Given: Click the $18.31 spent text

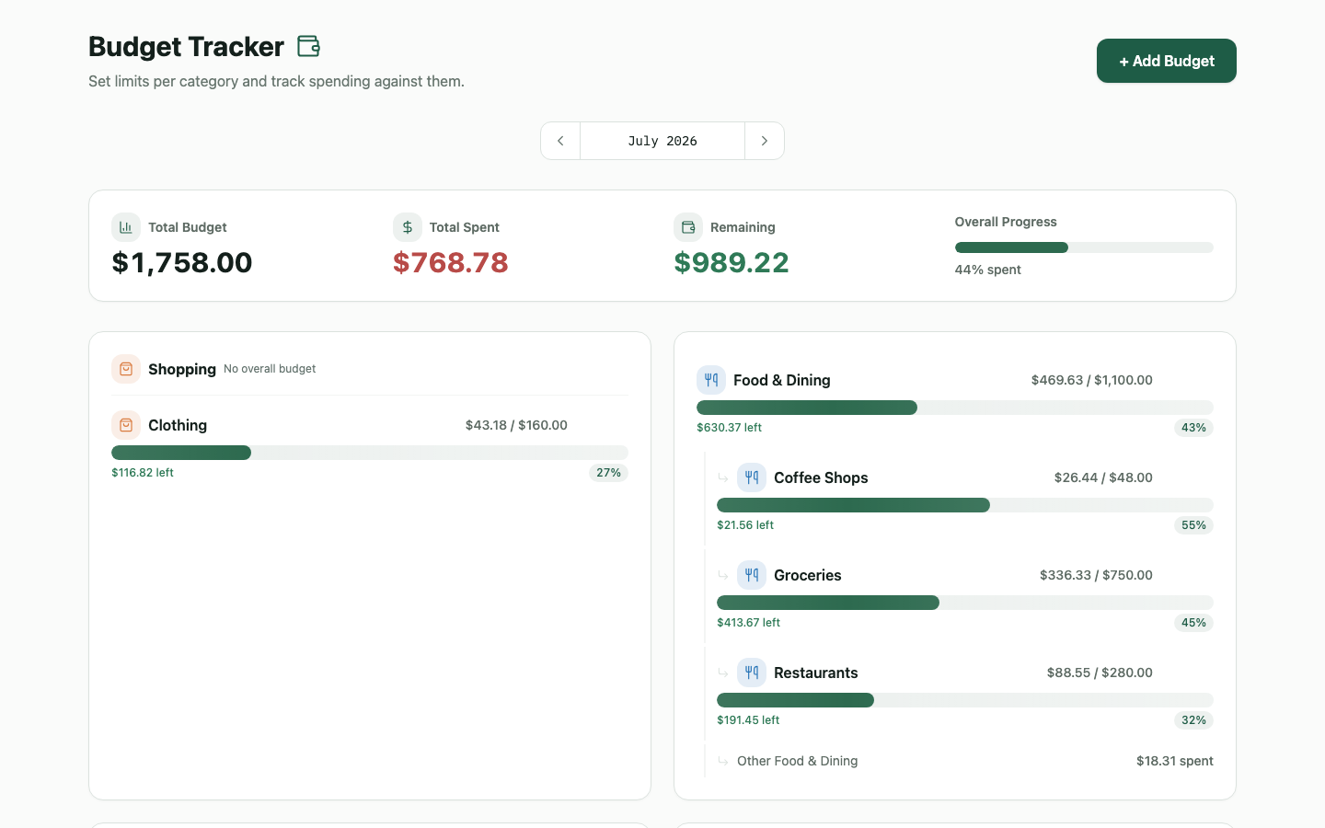Looking at the screenshot, I should pyautogui.click(x=1175, y=761).
